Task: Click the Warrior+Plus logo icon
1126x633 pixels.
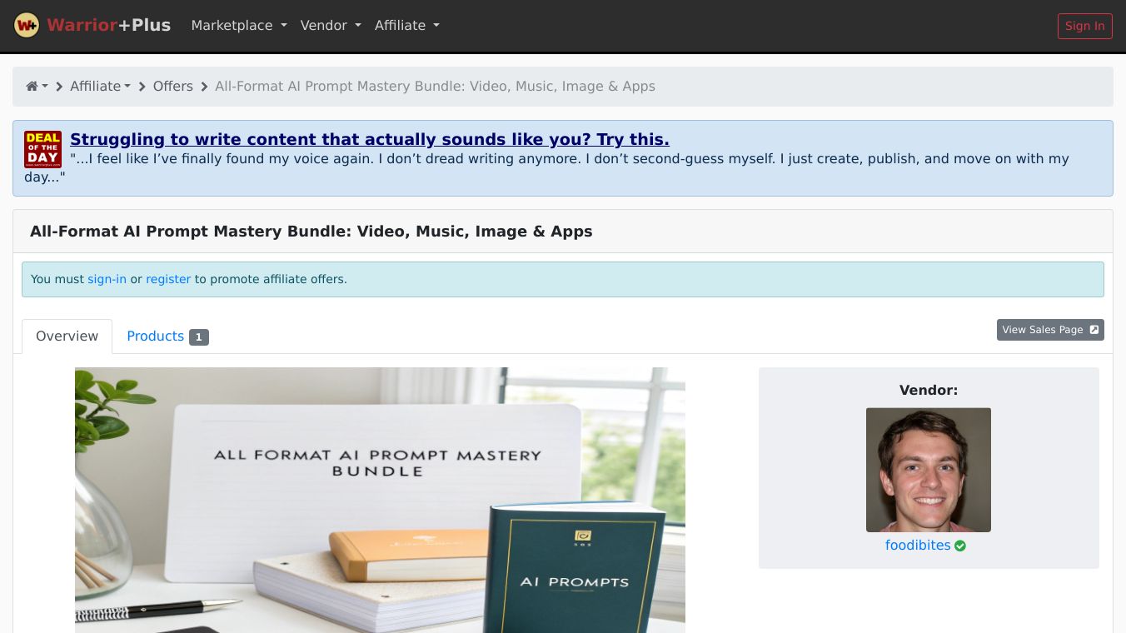Action: 27,25
